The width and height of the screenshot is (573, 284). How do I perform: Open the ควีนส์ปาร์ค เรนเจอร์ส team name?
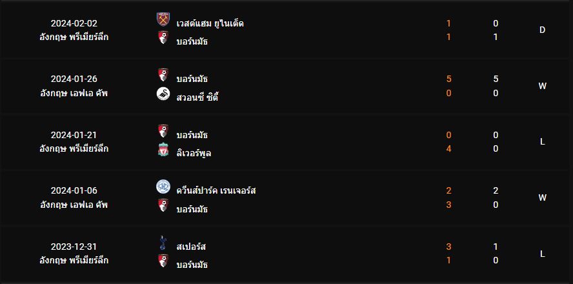click(x=216, y=191)
